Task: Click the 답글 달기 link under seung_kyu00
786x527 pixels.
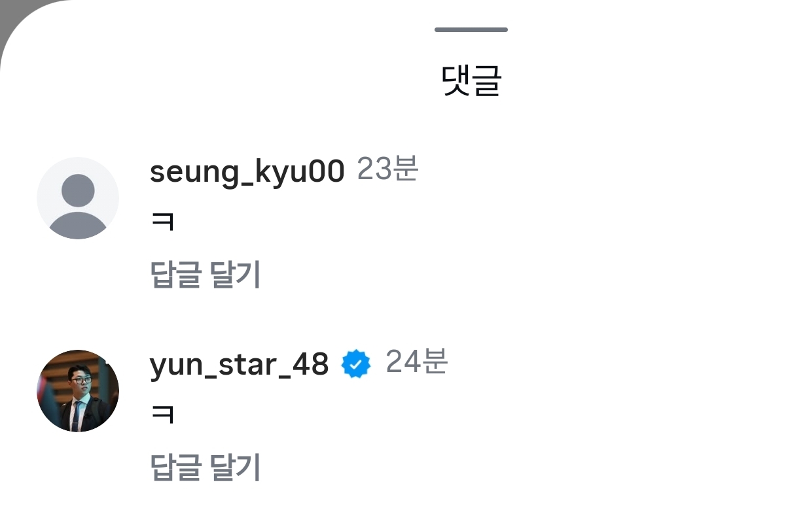Action: tap(206, 275)
